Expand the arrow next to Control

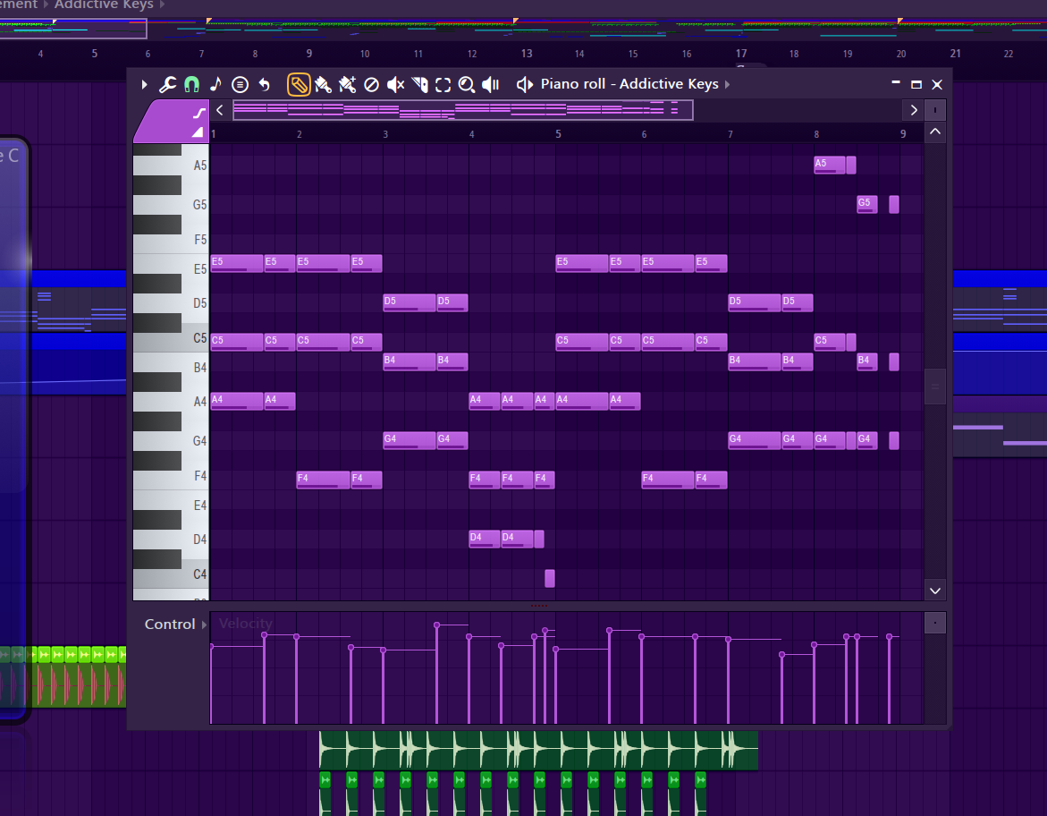(205, 625)
